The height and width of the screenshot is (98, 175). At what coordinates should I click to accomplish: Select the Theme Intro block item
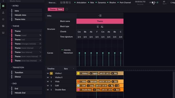(27, 19)
